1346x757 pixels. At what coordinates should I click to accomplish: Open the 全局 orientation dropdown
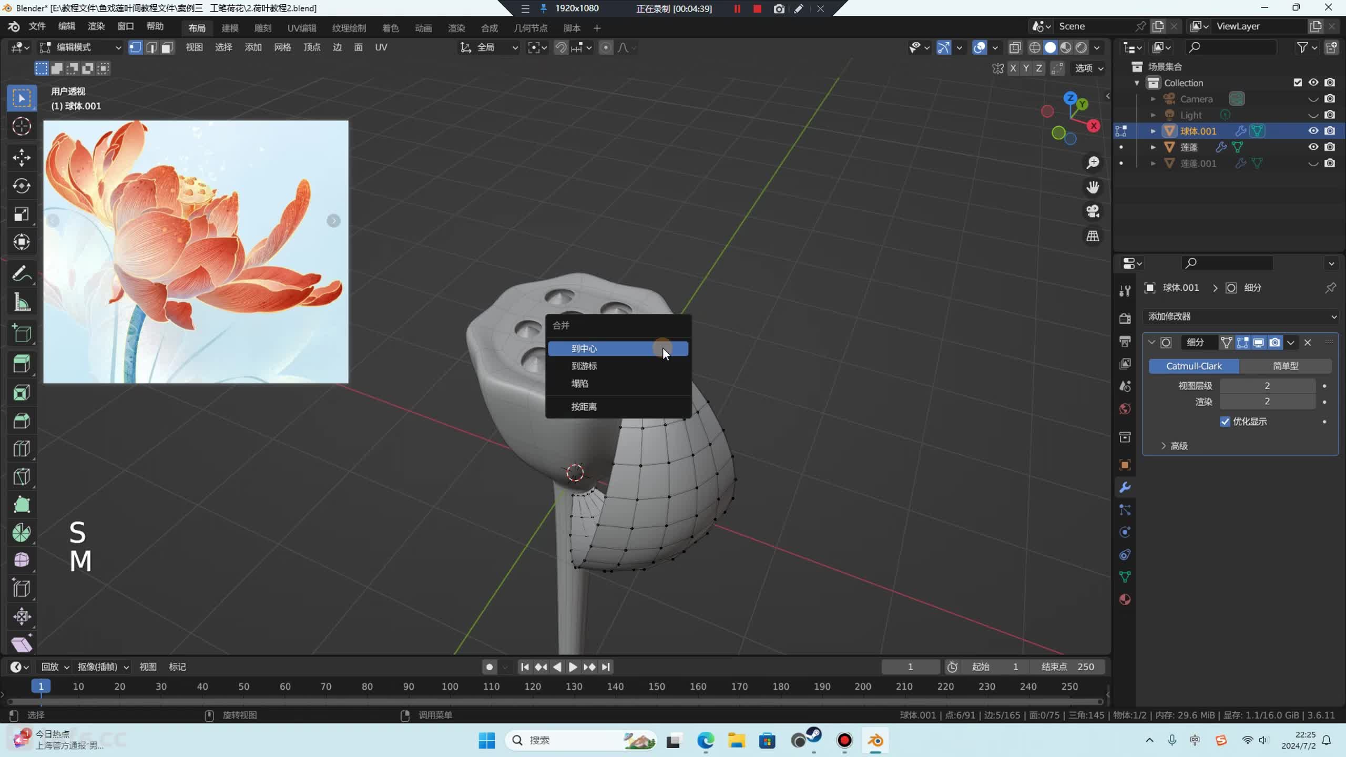(489, 47)
